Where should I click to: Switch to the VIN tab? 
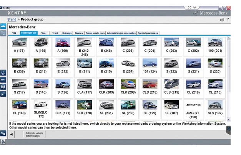coord(14,33)
